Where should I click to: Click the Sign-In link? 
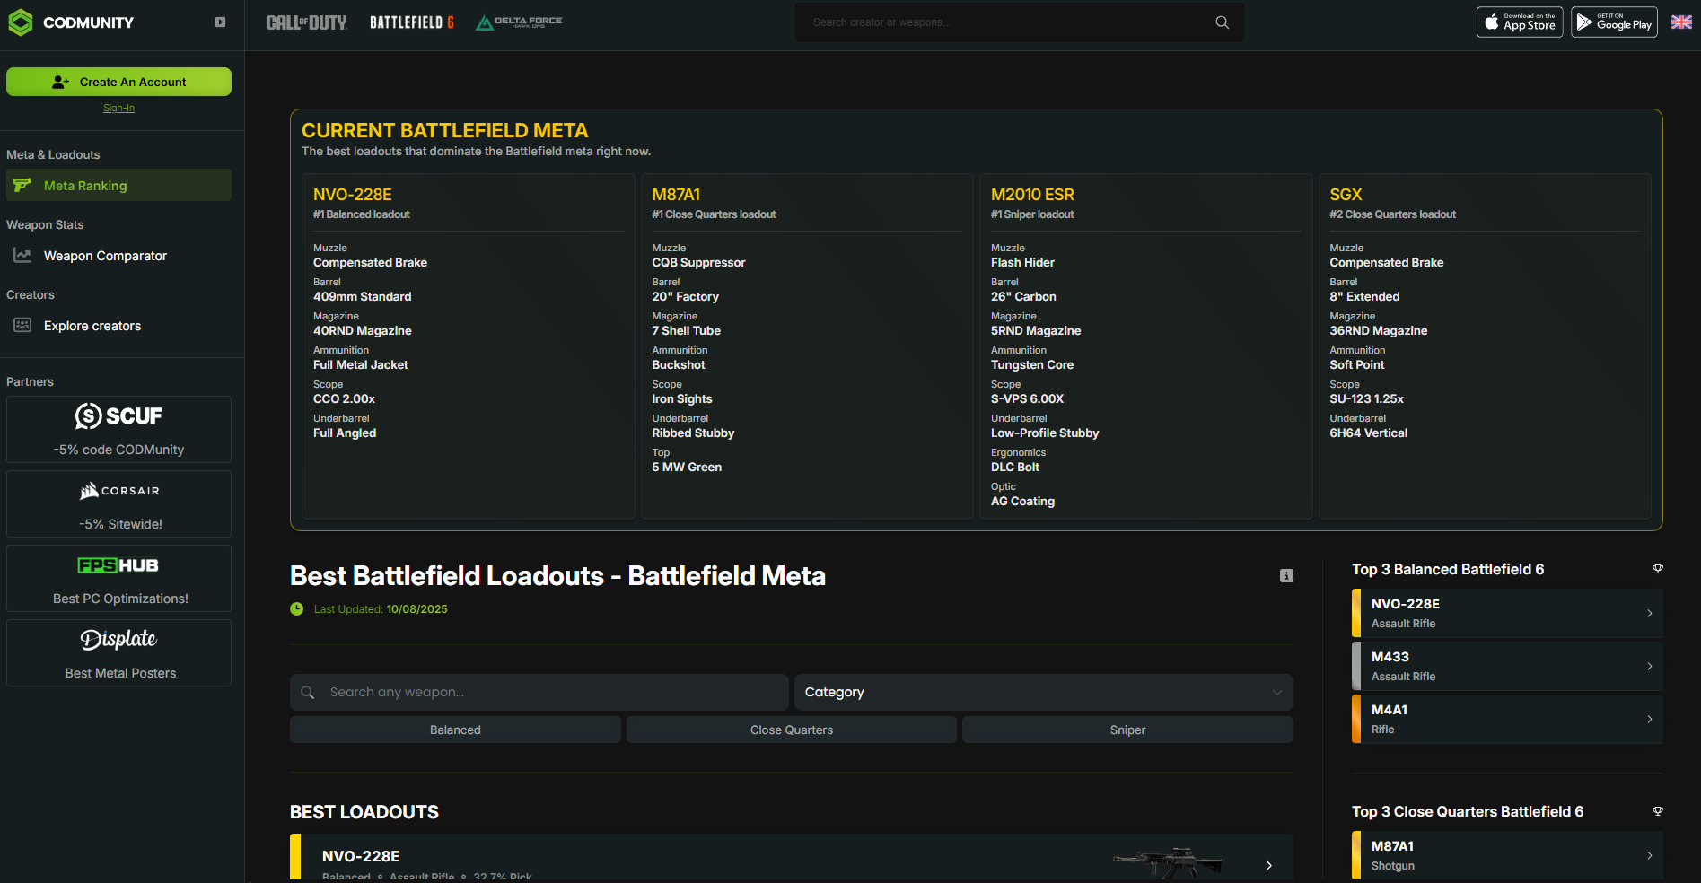[x=118, y=108]
